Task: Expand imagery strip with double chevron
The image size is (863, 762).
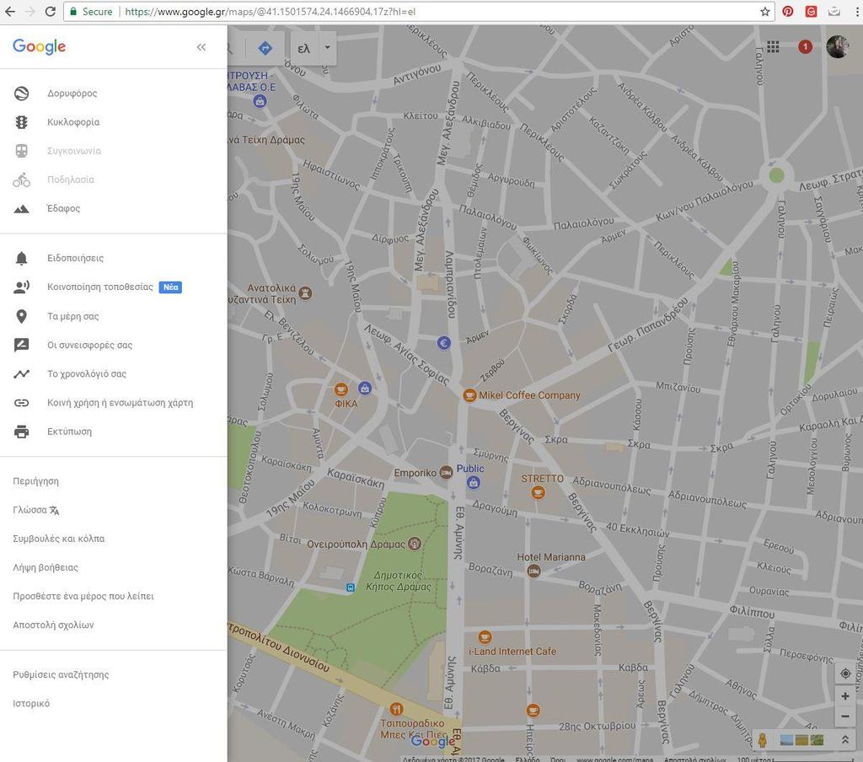Action: pyautogui.click(x=844, y=740)
